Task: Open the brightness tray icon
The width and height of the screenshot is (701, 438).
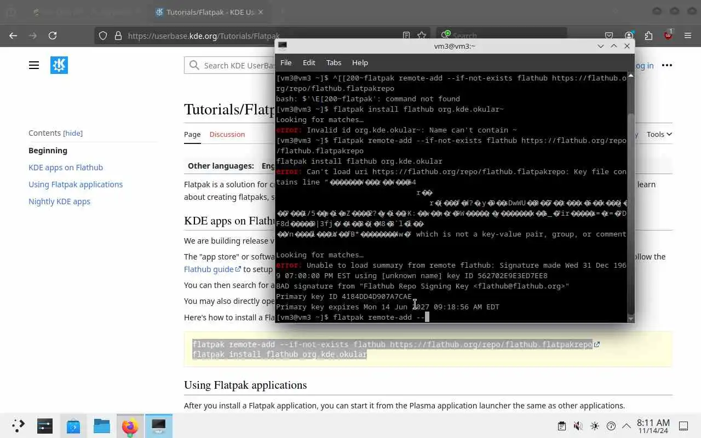Action: pyautogui.click(x=595, y=426)
